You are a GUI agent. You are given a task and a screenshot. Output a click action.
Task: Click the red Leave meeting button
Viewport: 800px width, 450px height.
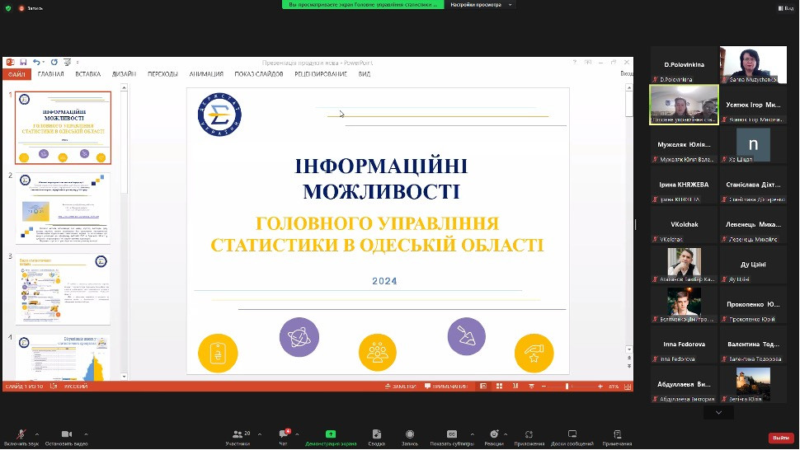coord(781,438)
